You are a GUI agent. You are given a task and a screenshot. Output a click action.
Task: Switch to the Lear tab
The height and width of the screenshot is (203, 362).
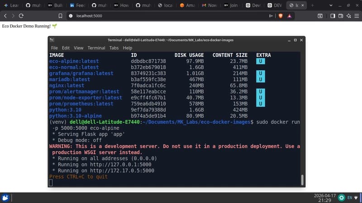coord(12,5)
